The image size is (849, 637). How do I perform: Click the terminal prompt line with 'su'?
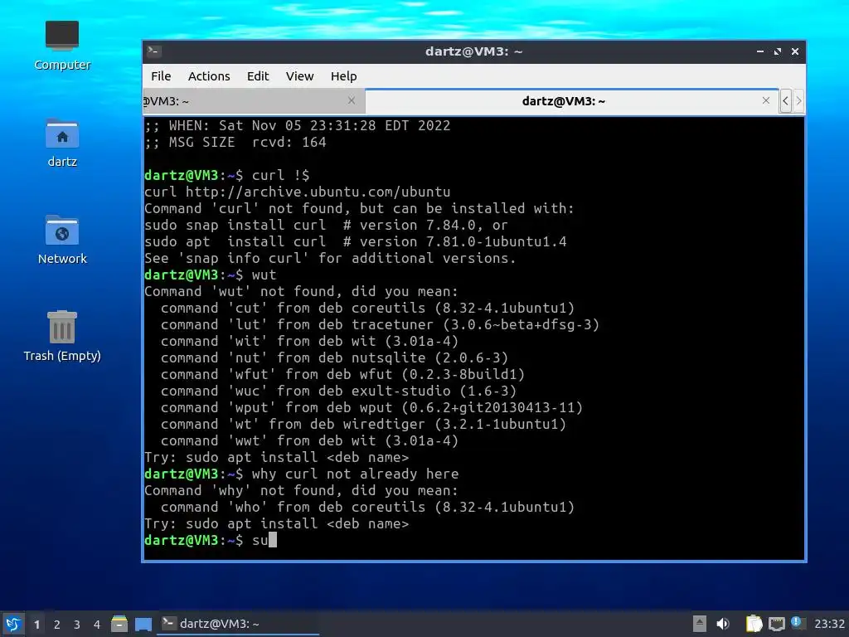[211, 540]
